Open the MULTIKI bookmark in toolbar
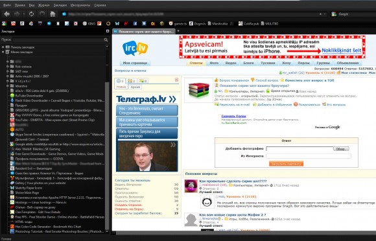The height and width of the screenshot is (241, 376). [270, 23]
